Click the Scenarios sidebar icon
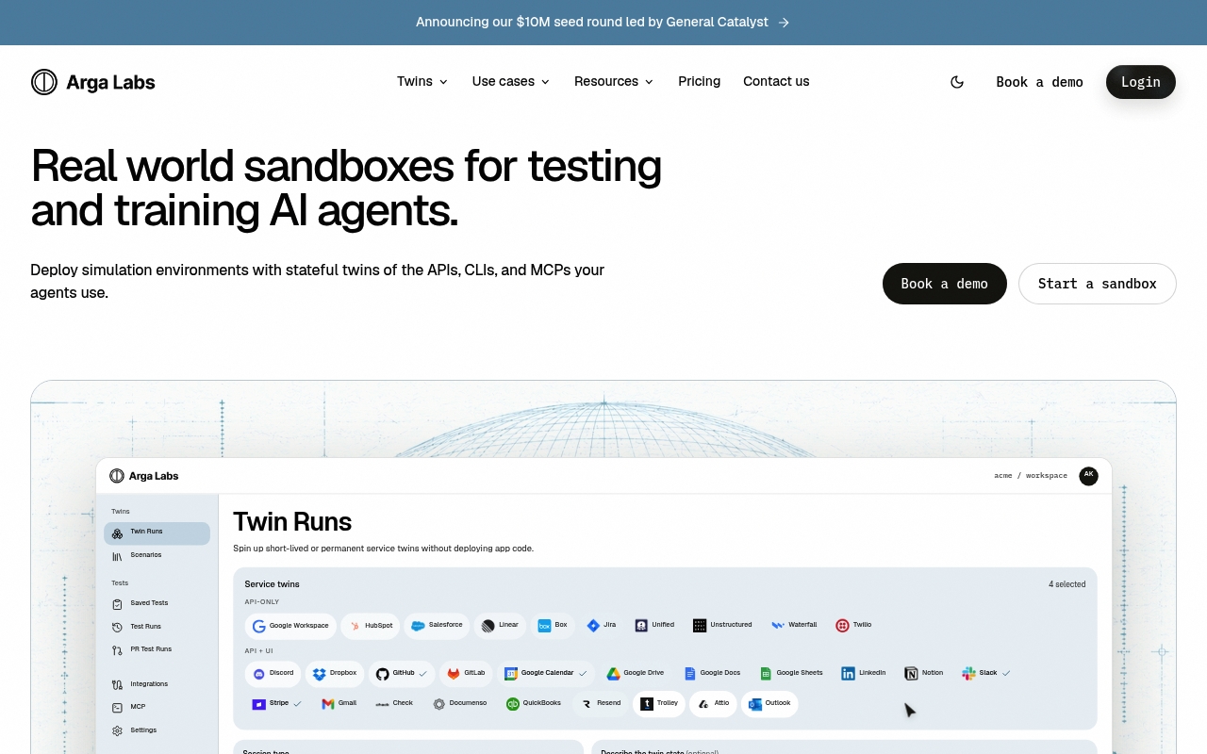The image size is (1207, 754). click(117, 557)
